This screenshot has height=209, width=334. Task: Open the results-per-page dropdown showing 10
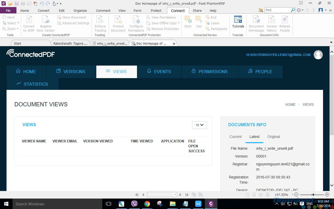199,125
